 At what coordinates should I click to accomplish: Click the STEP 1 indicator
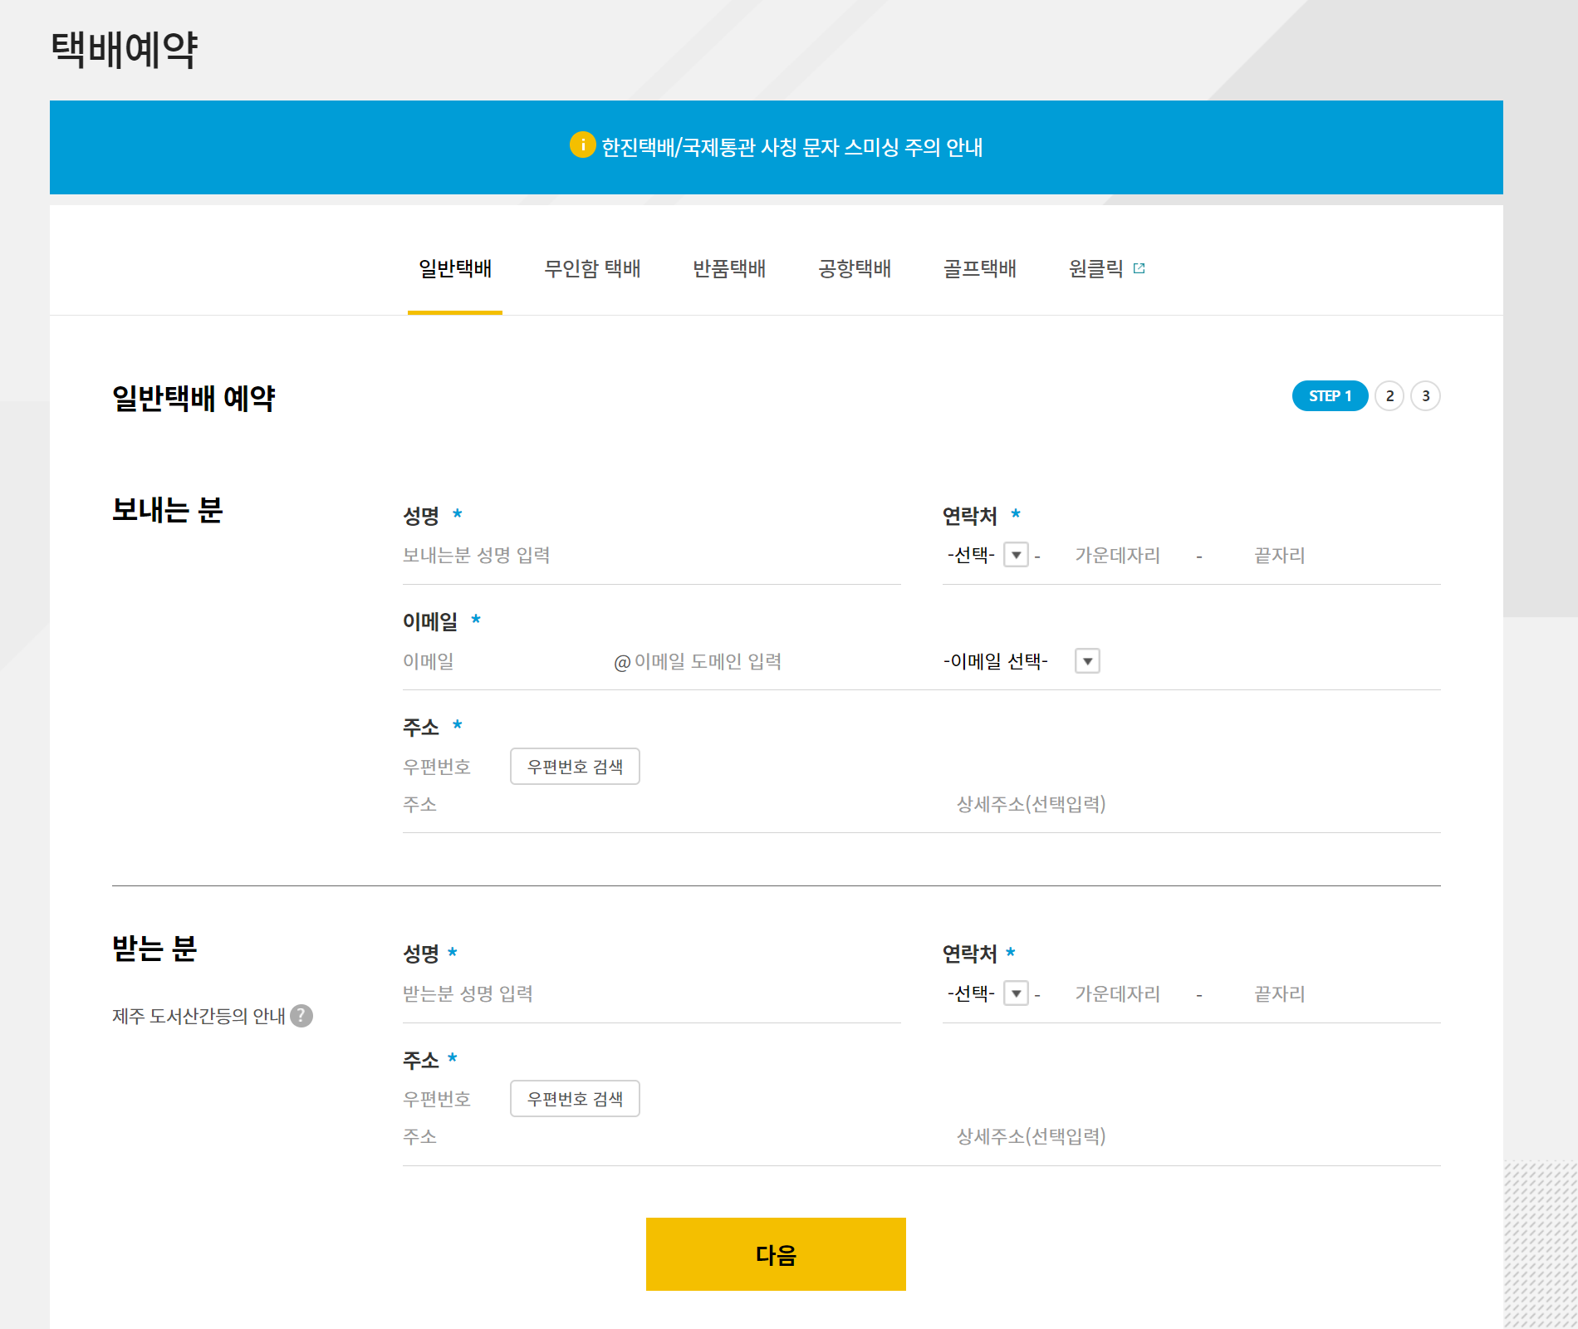[x=1330, y=396]
